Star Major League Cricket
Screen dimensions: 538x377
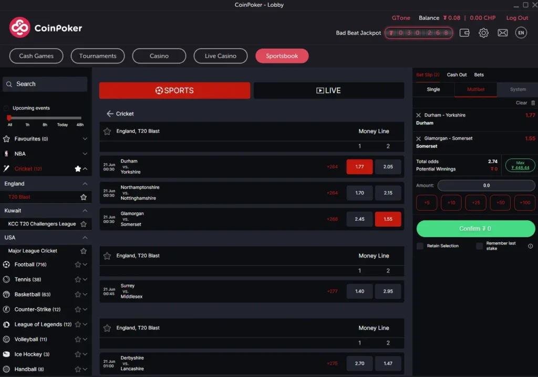pos(84,251)
